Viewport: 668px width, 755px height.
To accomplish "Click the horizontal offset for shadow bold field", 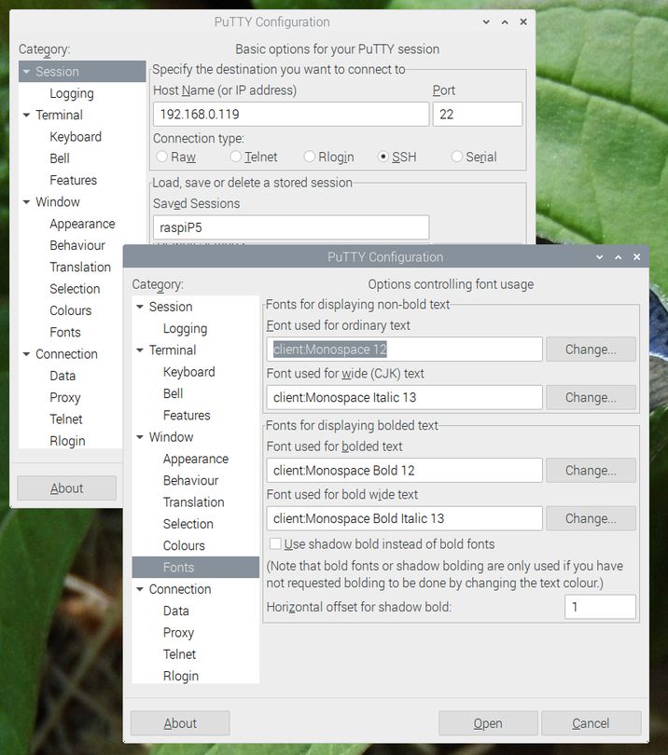I will 600,607.
